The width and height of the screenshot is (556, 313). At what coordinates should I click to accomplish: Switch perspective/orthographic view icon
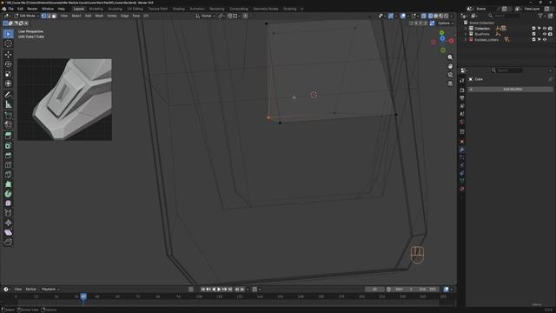[450, 83]
